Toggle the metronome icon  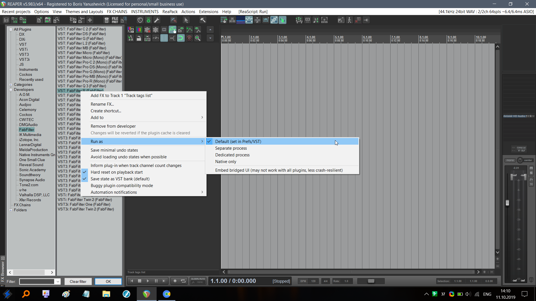click(131, 38)
